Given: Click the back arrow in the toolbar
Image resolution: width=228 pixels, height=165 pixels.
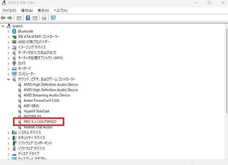Looking at the screenshot, I should click(3, 18).
